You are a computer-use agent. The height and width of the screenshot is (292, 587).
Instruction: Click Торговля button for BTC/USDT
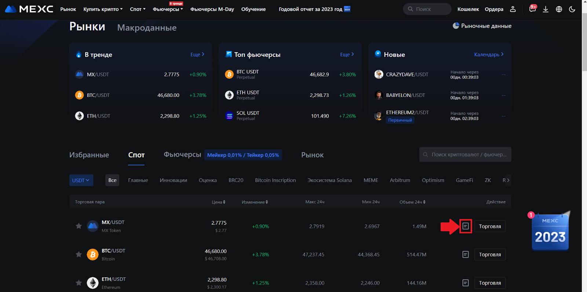click(490, 255)
